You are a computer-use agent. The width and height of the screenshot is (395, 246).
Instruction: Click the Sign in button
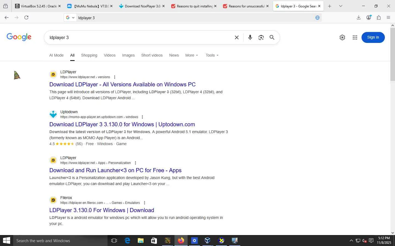pyautogui.click(x=373, y=37)
